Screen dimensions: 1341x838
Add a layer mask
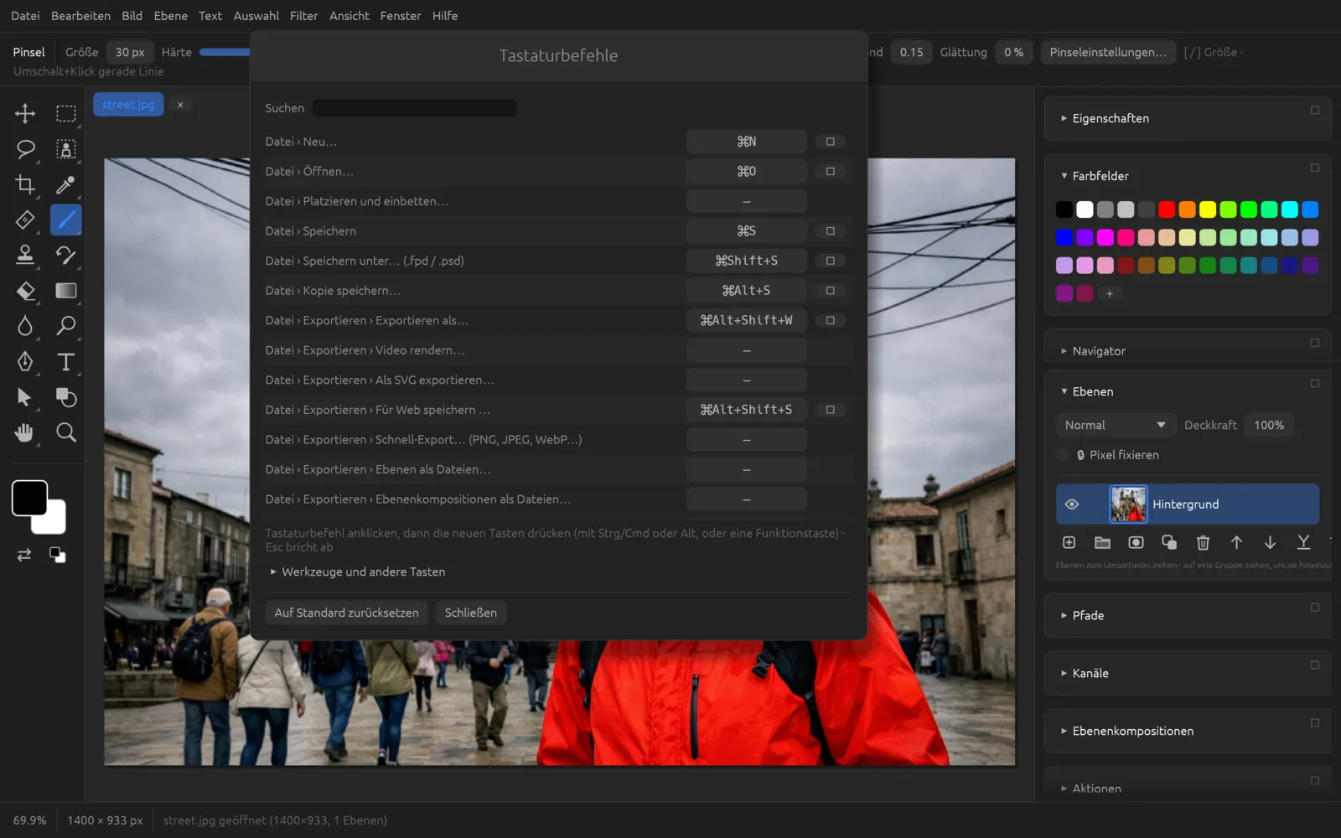(1136, 543)
